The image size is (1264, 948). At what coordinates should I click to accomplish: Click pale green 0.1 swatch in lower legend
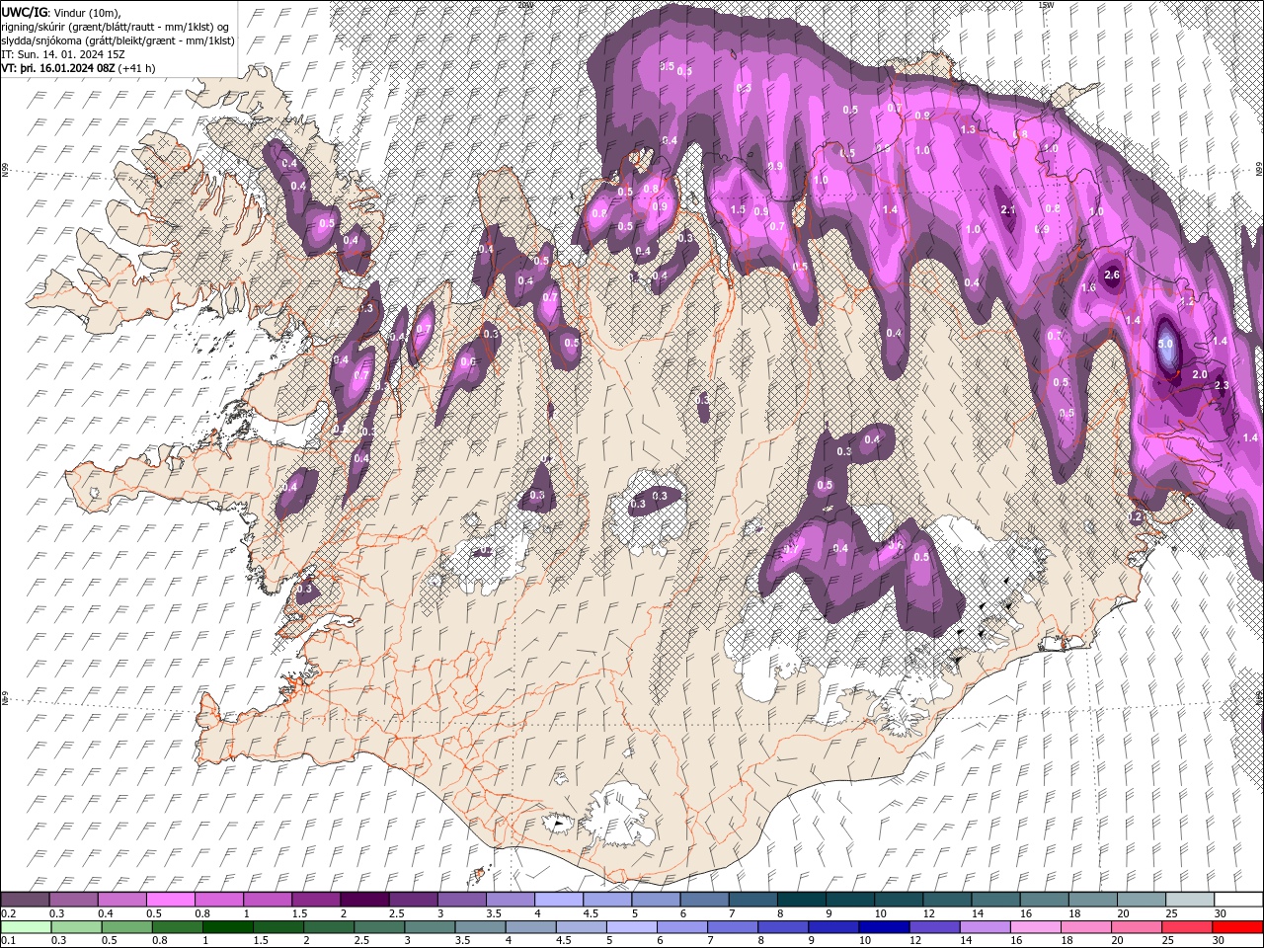[x=26, y=926]
